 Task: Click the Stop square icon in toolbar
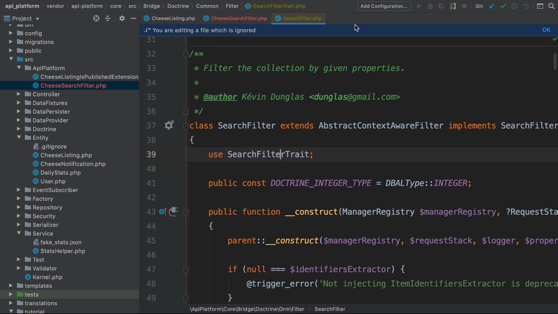(464, 6)
